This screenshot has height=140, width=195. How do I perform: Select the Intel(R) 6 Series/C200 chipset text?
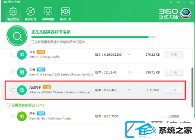tap(61, 75)
